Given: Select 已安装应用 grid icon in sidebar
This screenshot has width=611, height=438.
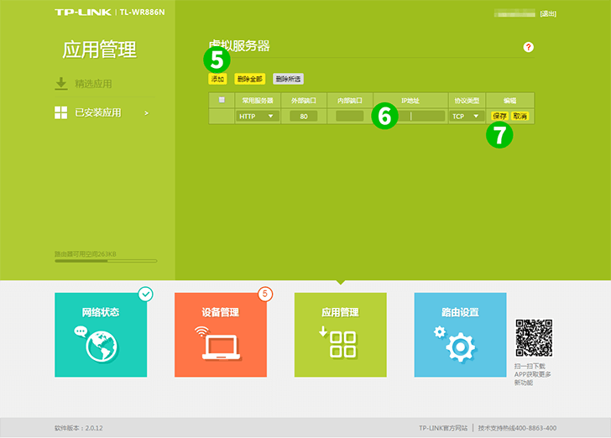Looking at the screenshot, I should pyautogui.click(x=60, y=112).
